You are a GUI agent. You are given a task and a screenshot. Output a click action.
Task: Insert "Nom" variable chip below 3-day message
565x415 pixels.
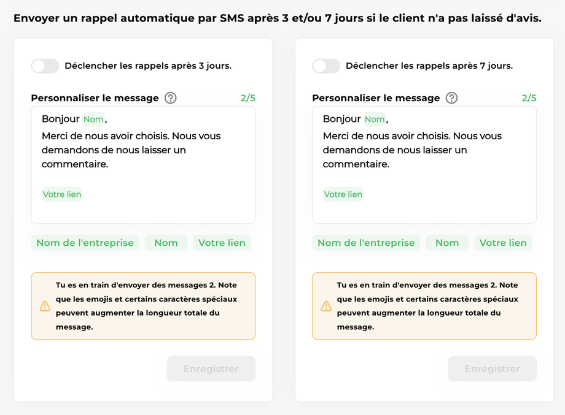click(x=166, y=243)
